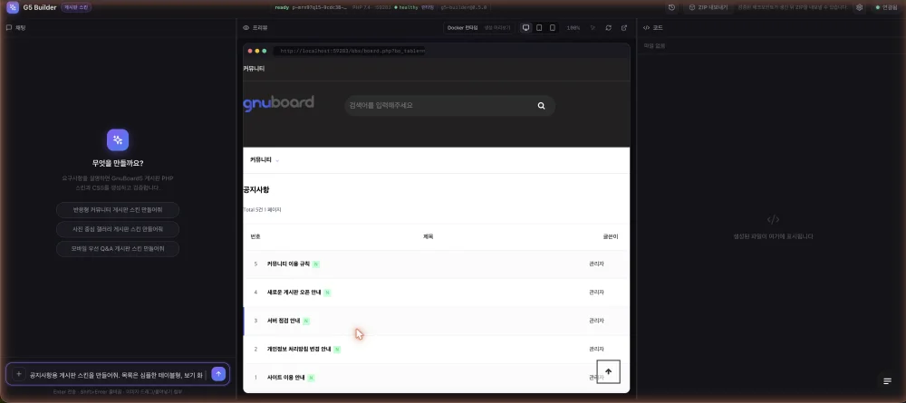Click the plus attach button in chat
This screenshot has height=403, width=906.
click(x=18, y=374)
